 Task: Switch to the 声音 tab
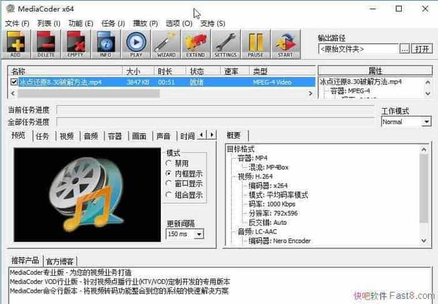[163, 136]
